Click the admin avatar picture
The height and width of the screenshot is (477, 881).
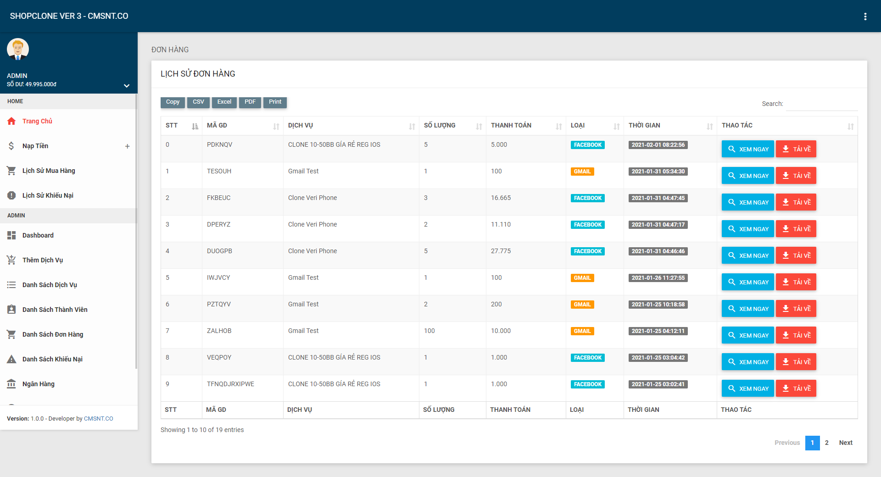point(18,49)
